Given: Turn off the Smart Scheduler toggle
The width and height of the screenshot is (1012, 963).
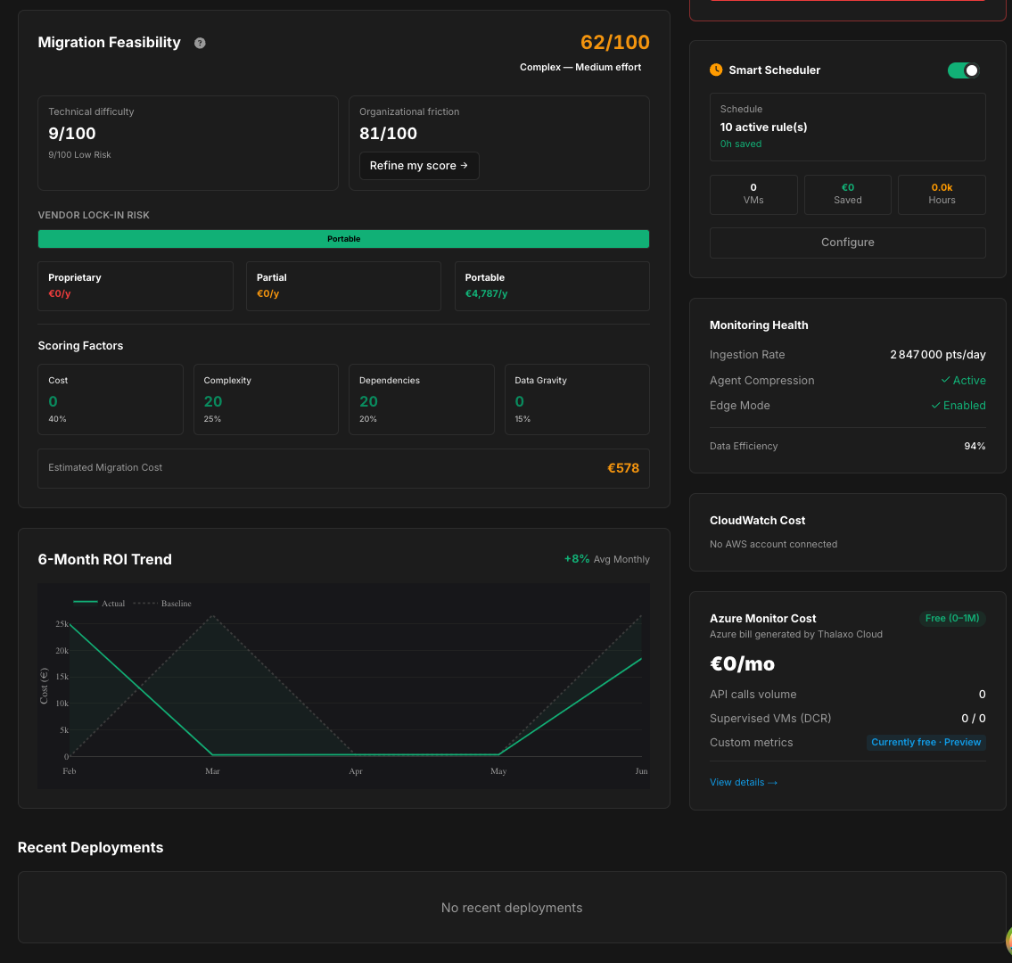Looking at the screenshot, I should (x=963, y=70).
